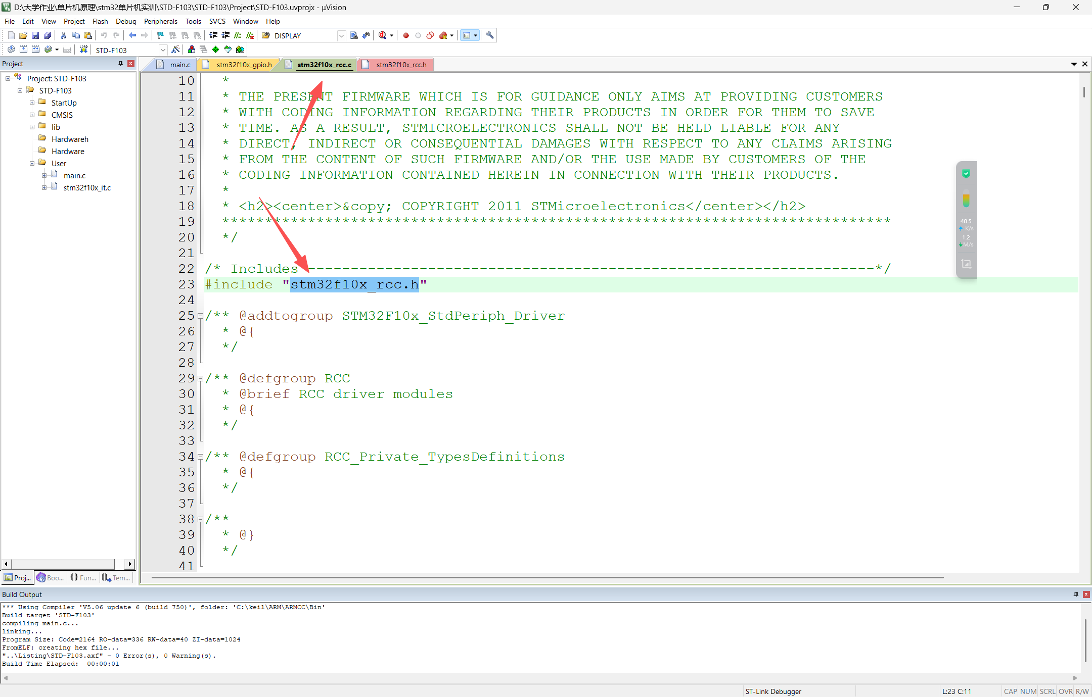Open the Peripherals menu
1092x697 pixels.
(160, 21)
